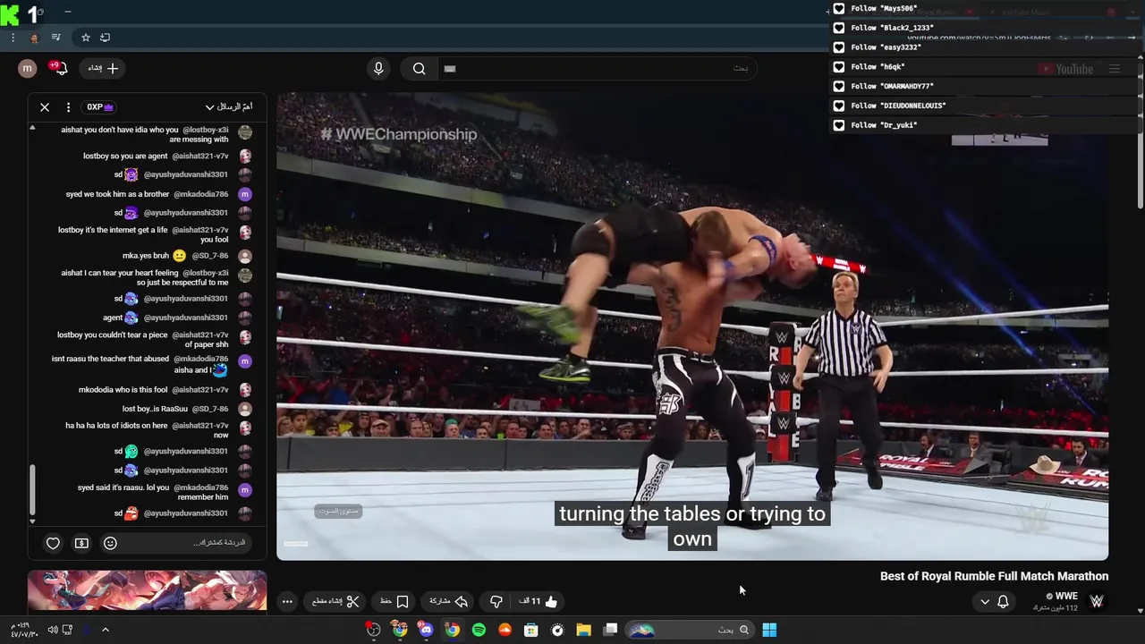Click the video title Best of Royal Rumble
The image size is (1145, 644).
pyautogui.click(x=994, y=577)
